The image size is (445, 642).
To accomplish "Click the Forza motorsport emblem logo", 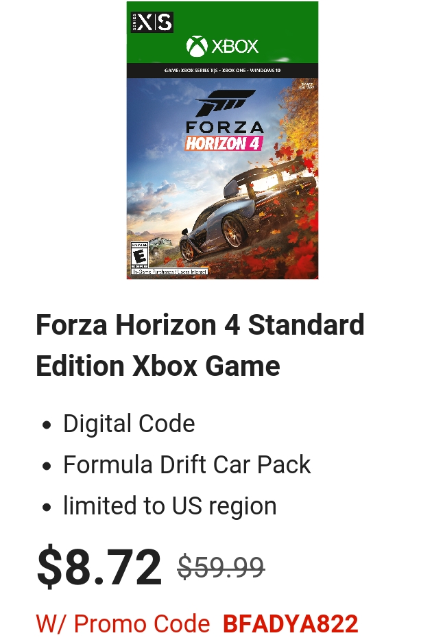I will click(226, 103).
